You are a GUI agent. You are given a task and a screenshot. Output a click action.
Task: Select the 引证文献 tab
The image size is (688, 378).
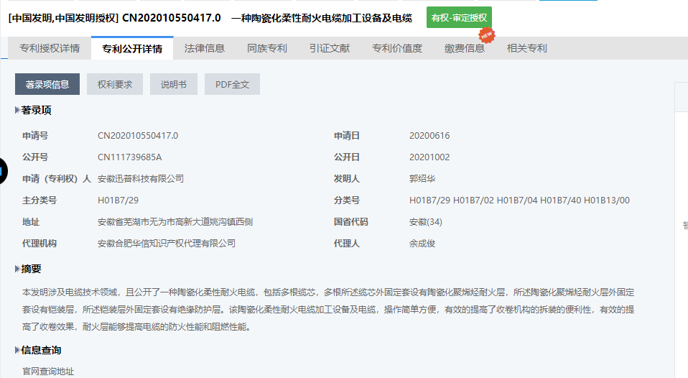click(330, 49)
